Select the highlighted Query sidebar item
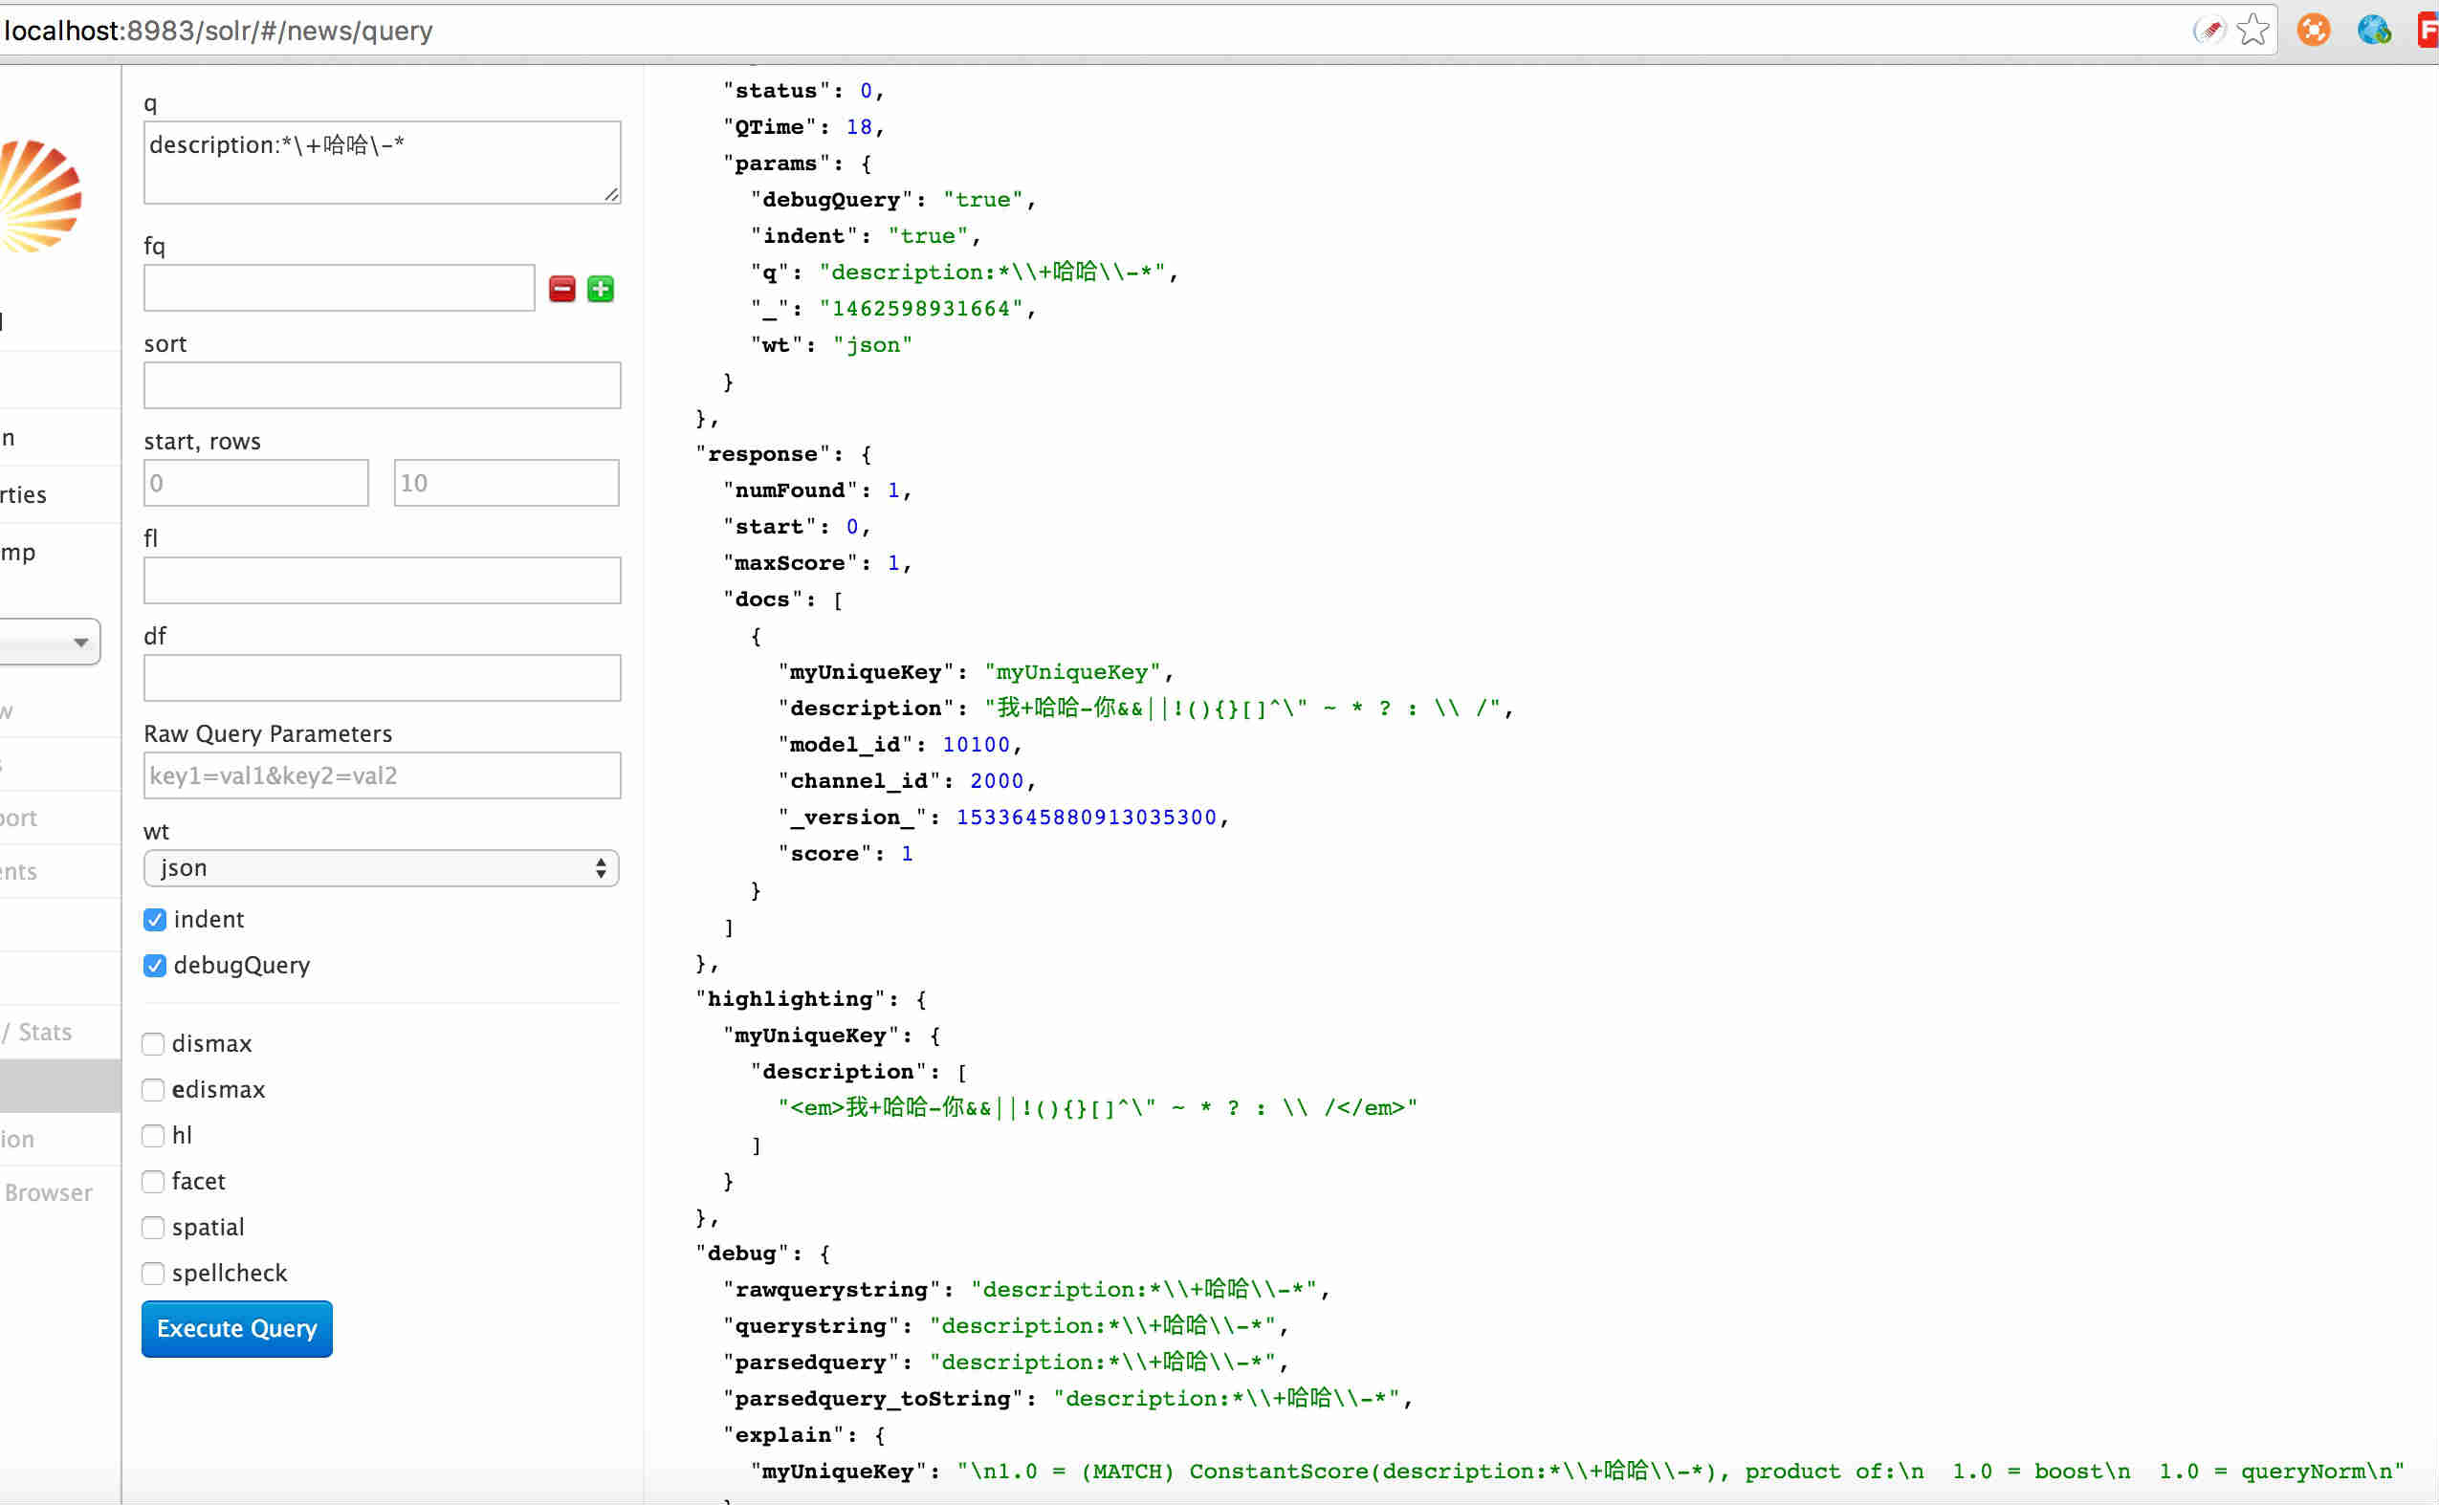The width and height of the screenshot is (2439, 1505). click(59, 1085)
